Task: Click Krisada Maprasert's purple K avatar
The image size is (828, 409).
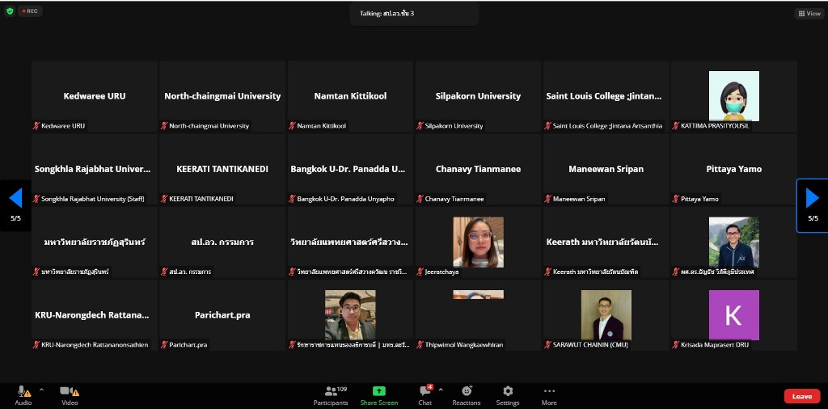Action: coord(733,314)
